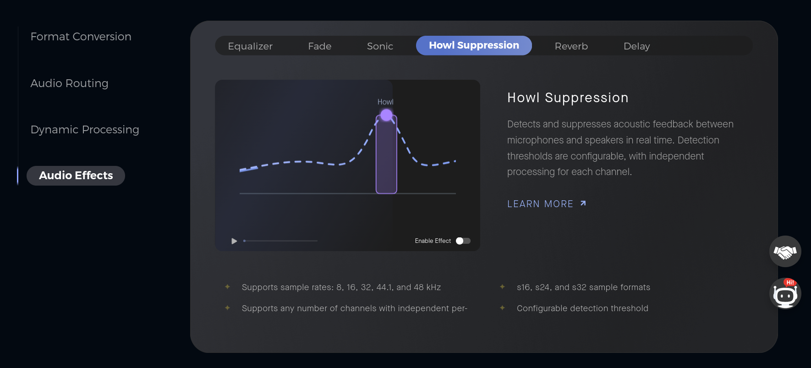
Task: Open Dynamic Processing section
Action: pyautogui.click(x=85, y=130)
